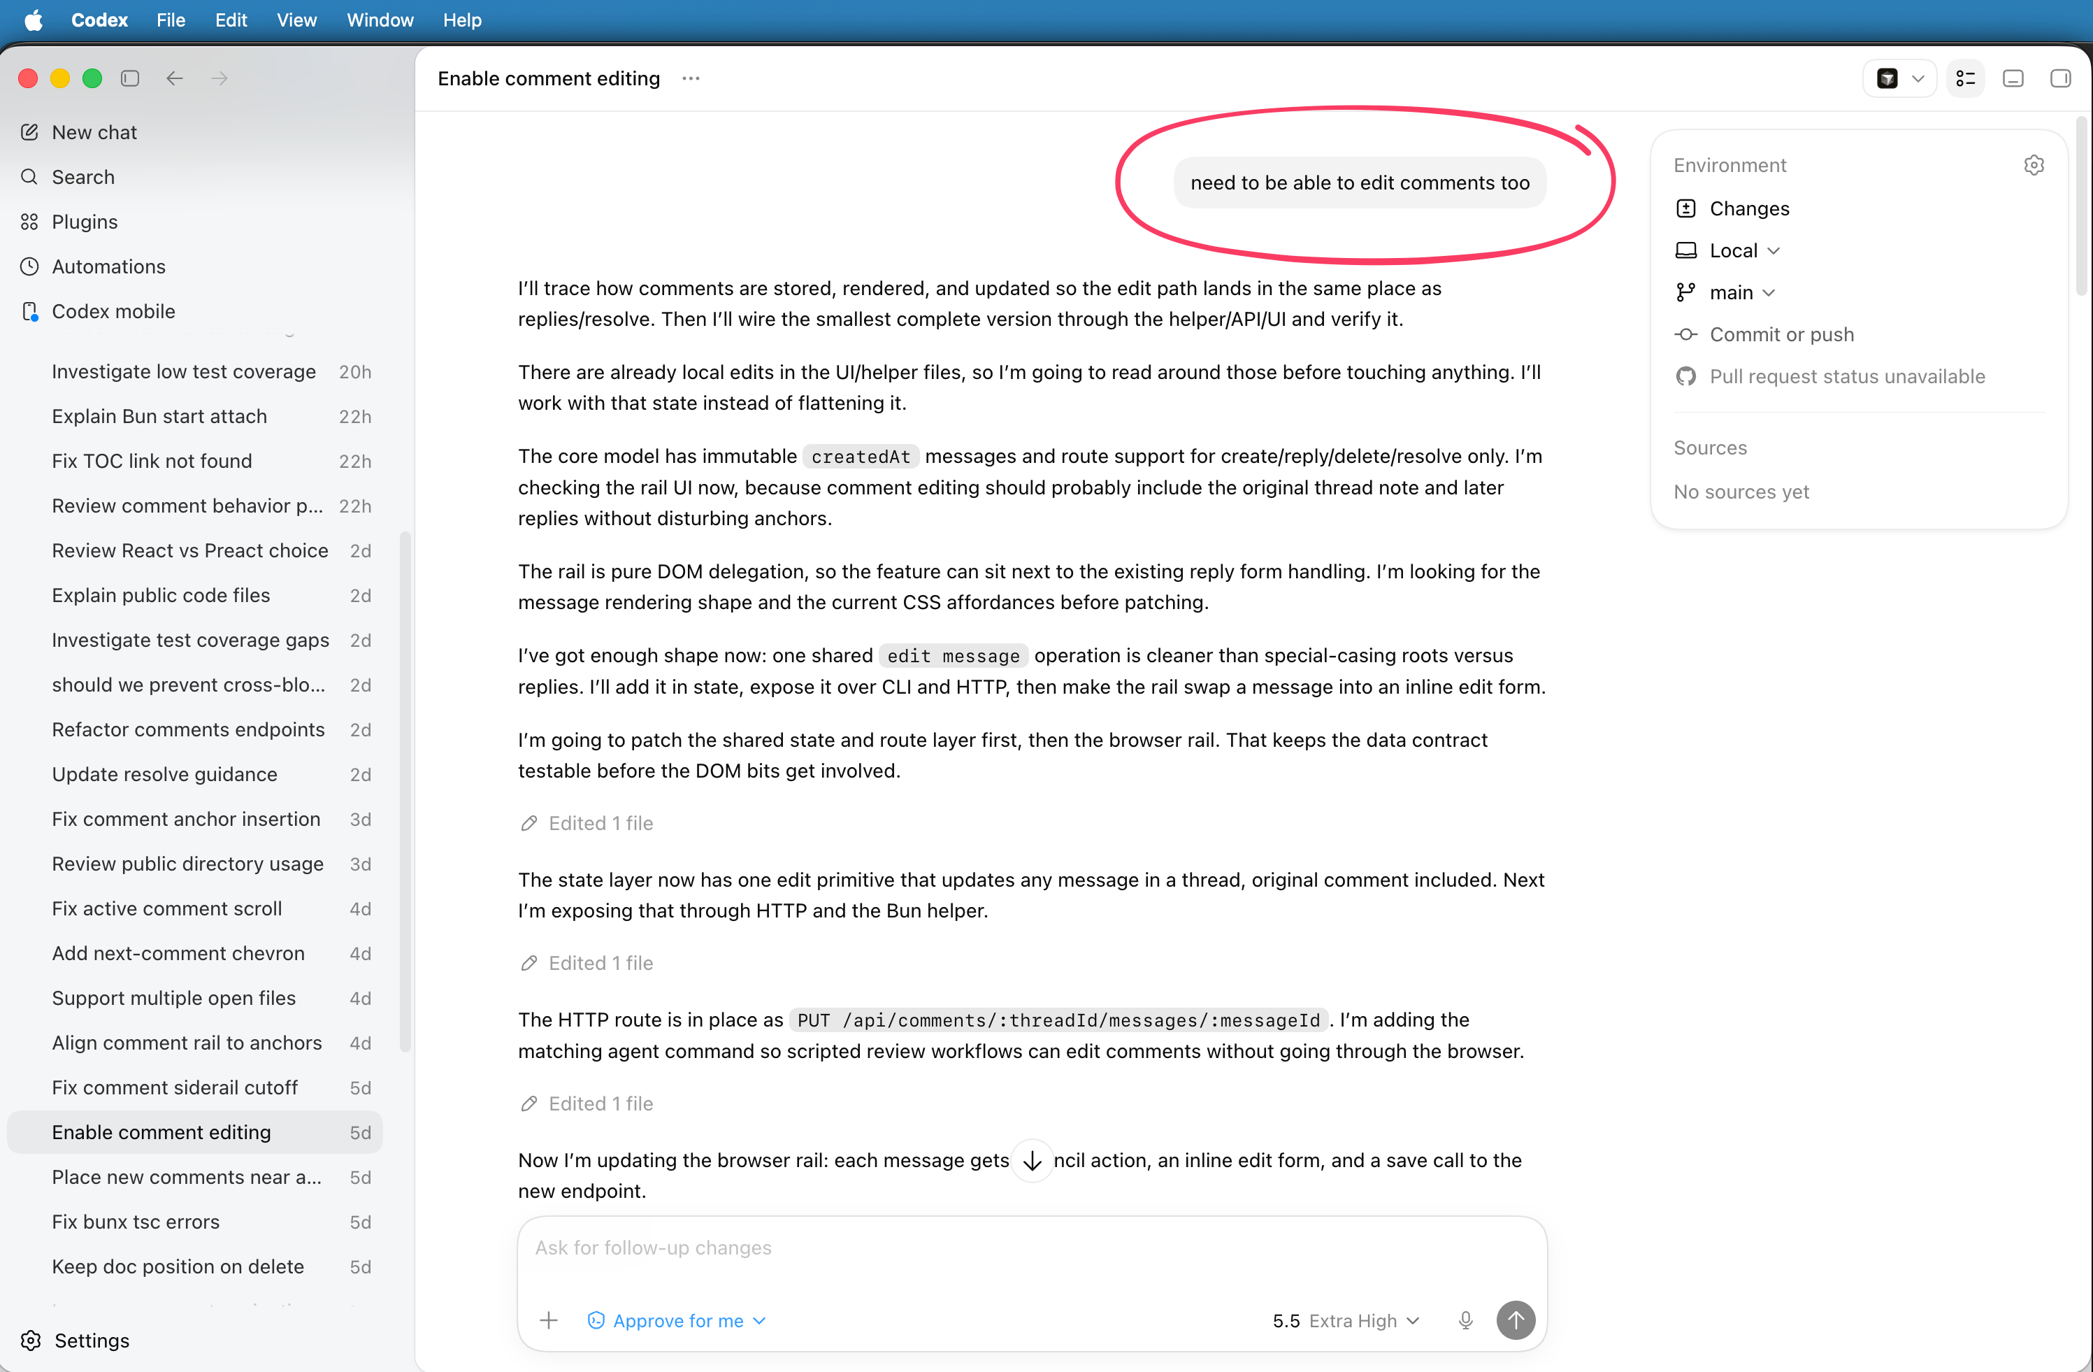Open Fix bunx tsc errors chat

coord(195,1222)
